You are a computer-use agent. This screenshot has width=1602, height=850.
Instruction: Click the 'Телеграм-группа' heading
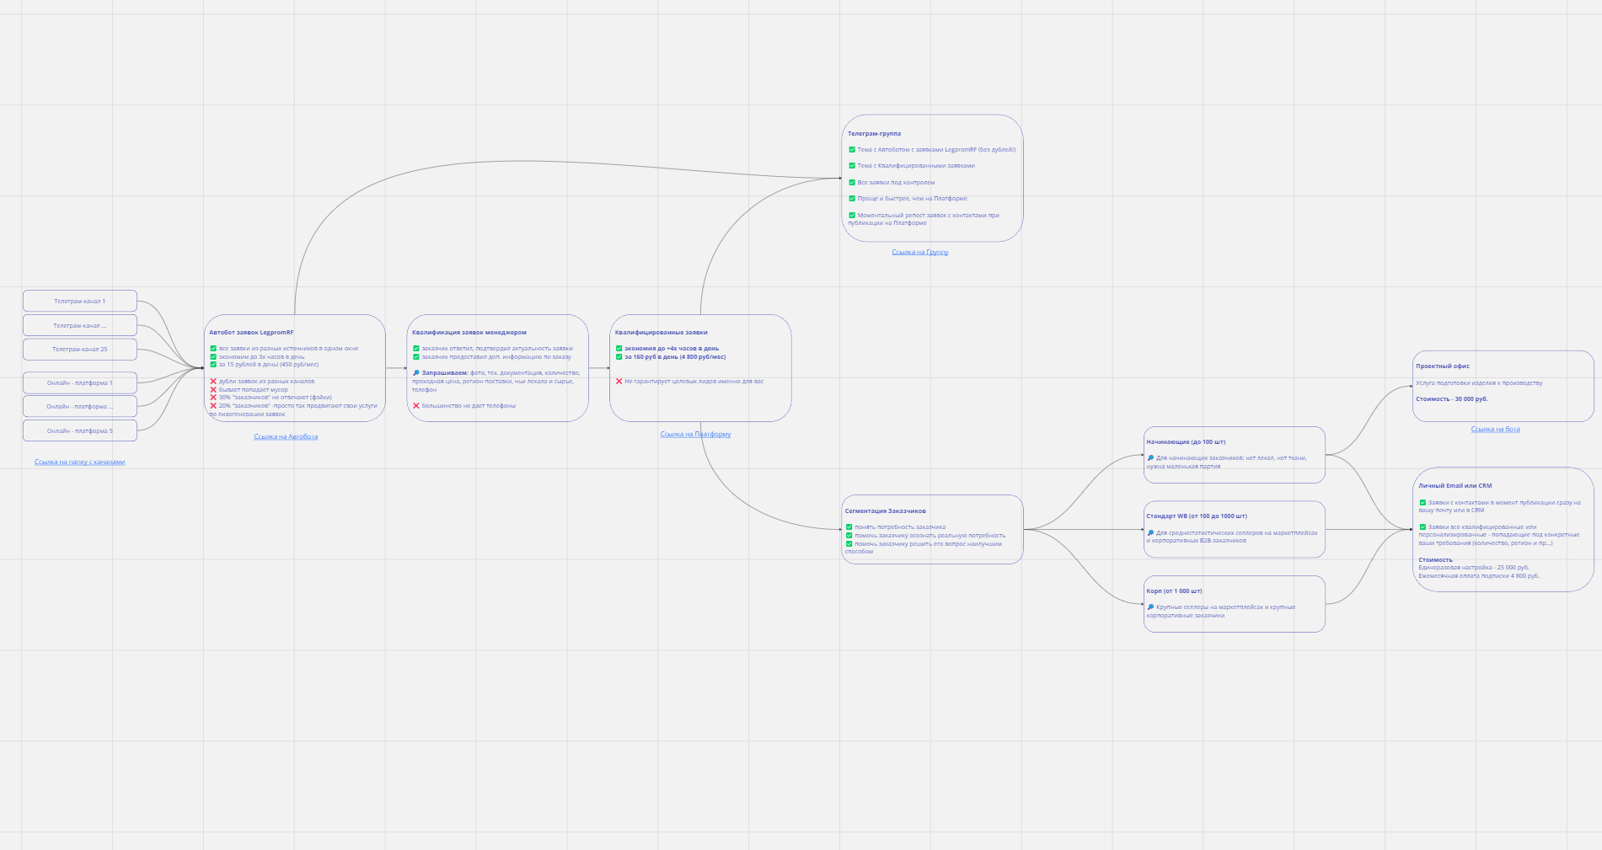point(875,134)
